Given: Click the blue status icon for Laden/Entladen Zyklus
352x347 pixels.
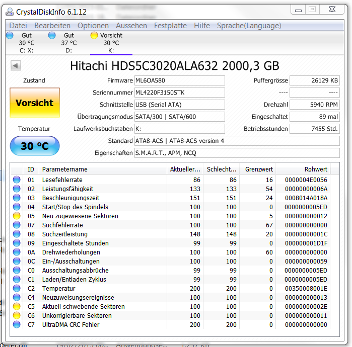Looking at the screenshot, I should pyautogui.click(x=17, y=279).
